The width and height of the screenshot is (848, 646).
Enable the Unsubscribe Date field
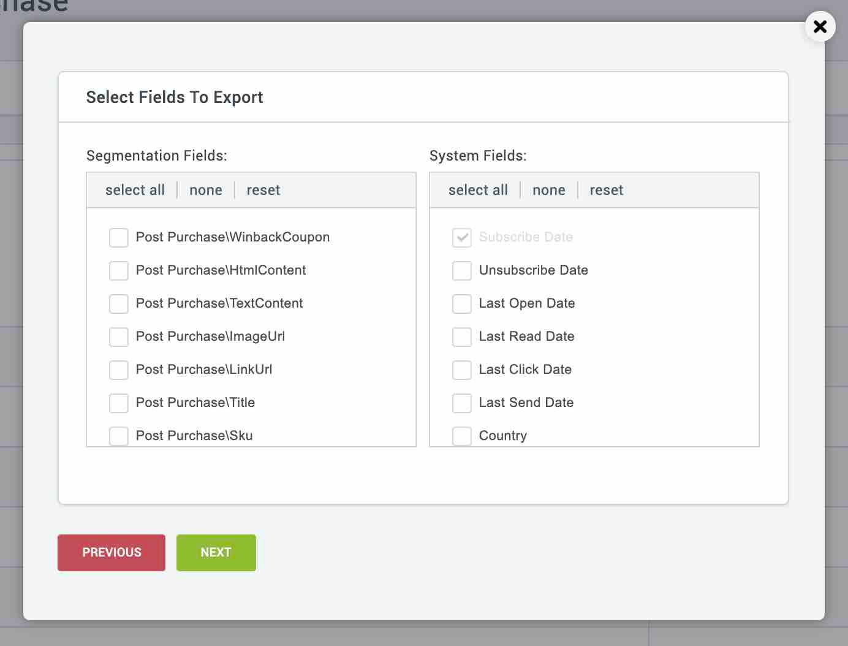[462, 271]
